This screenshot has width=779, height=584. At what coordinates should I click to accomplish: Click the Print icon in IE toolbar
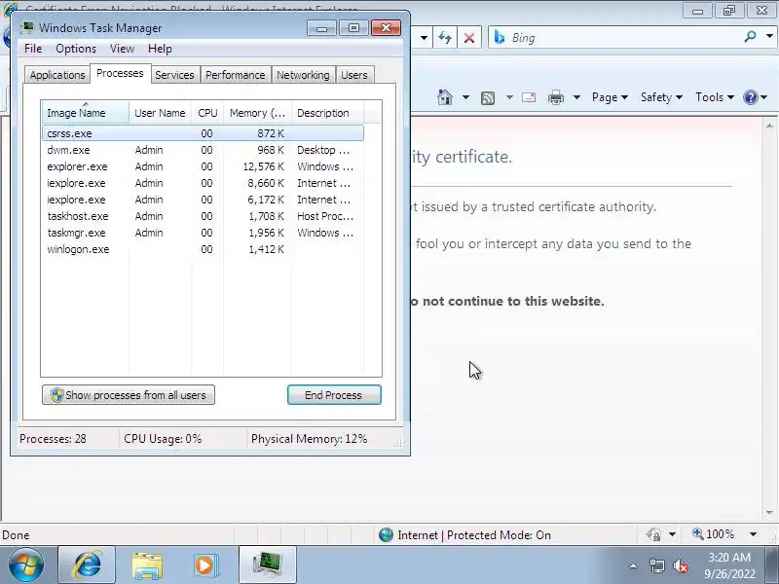[x=555, y=97]
